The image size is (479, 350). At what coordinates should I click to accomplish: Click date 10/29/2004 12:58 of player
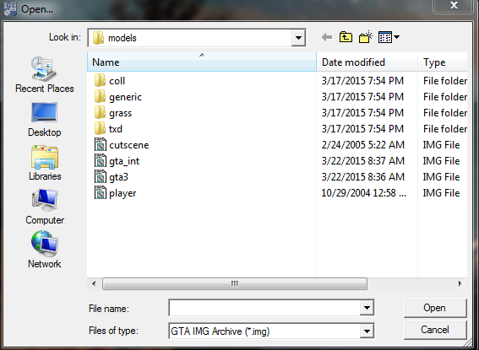point(363,192)
